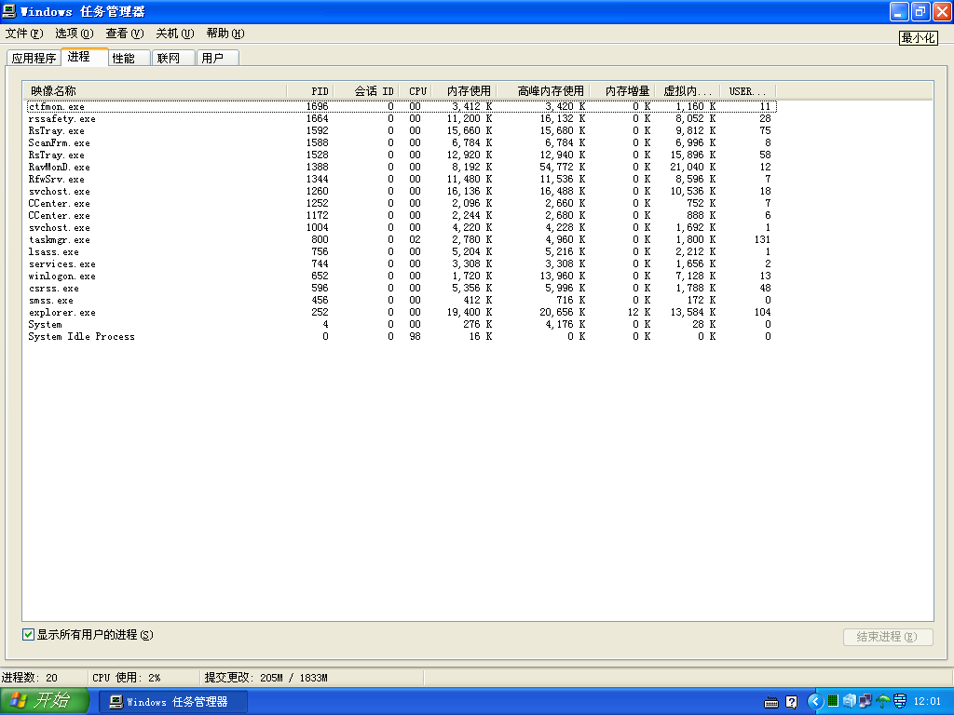Screen dimensions: 954x715
Task: Open the 选项(O) menu
Action: click(75, 34)
